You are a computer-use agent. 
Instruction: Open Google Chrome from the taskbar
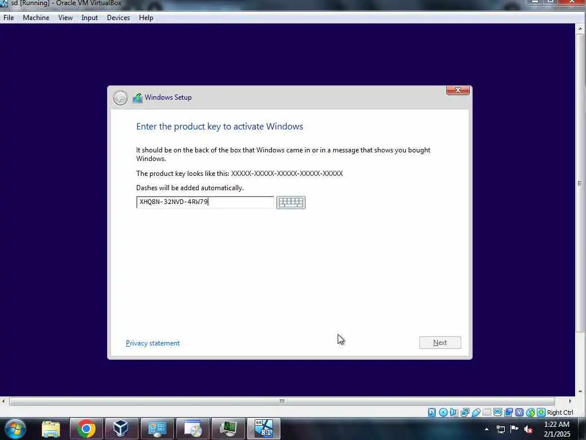coord(86,429)
